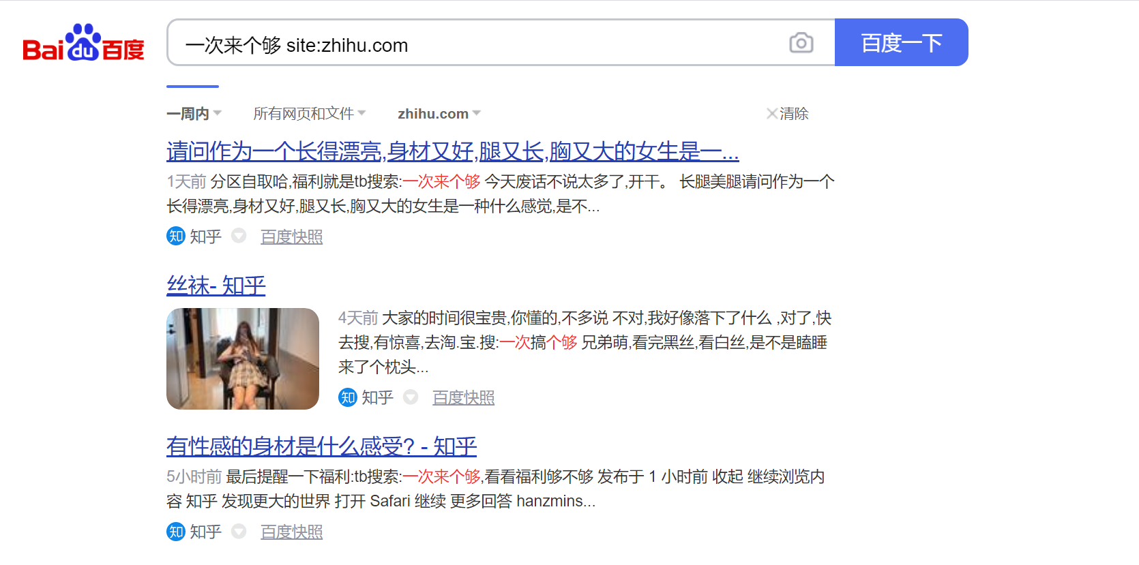Image resolution: width=1139 pixels, height=565 pixels.
Task: Open 百度快照 for the third result
Action: (292, 532)
